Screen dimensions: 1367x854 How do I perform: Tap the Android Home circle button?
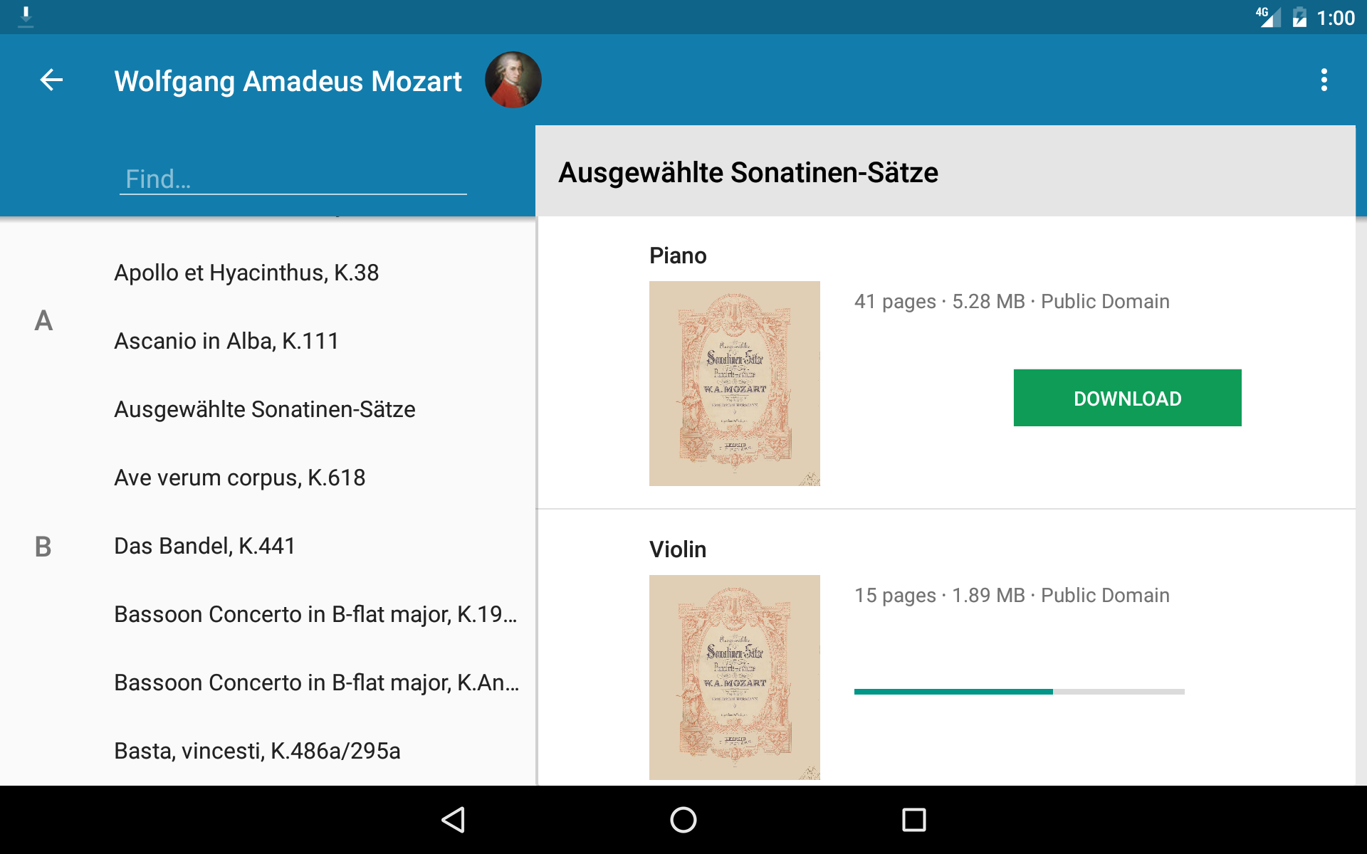coord(683,820)
